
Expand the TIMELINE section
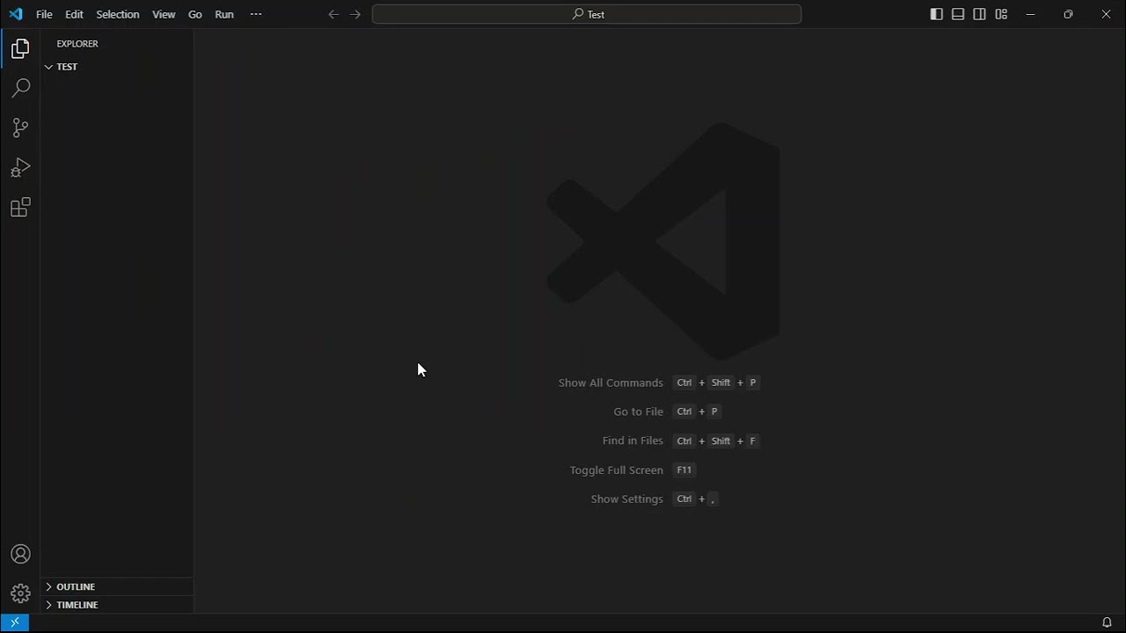(117, 605)
